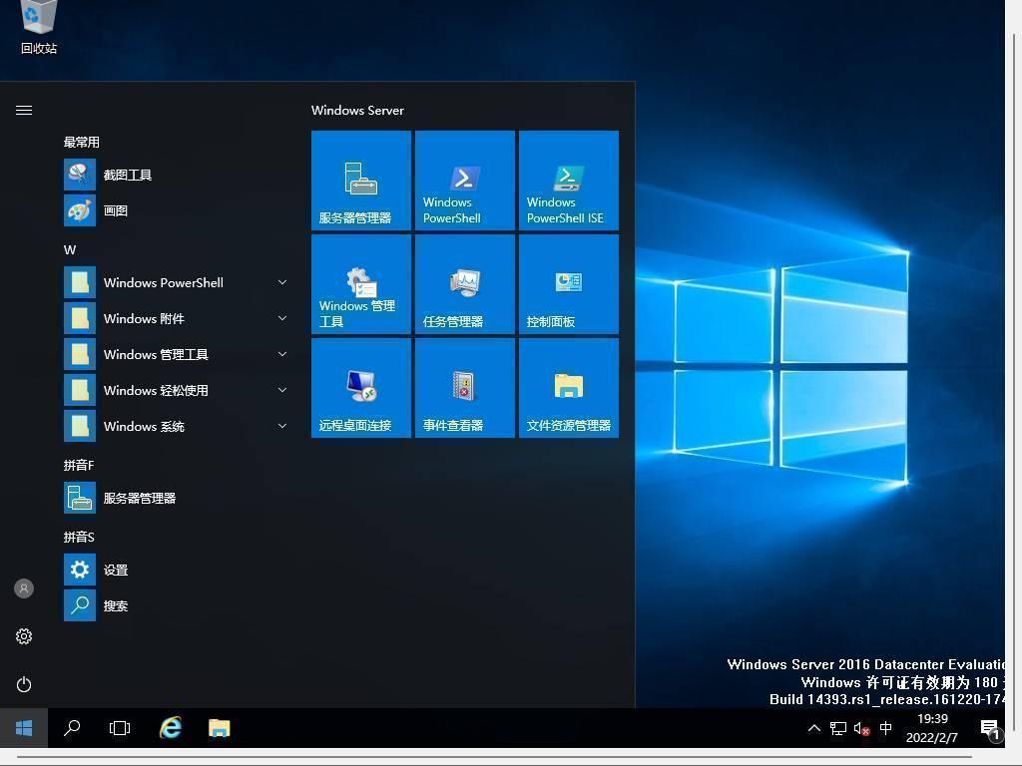
Task: Launch the Windows PowerShell ISE tile
Action: point(568,181)
